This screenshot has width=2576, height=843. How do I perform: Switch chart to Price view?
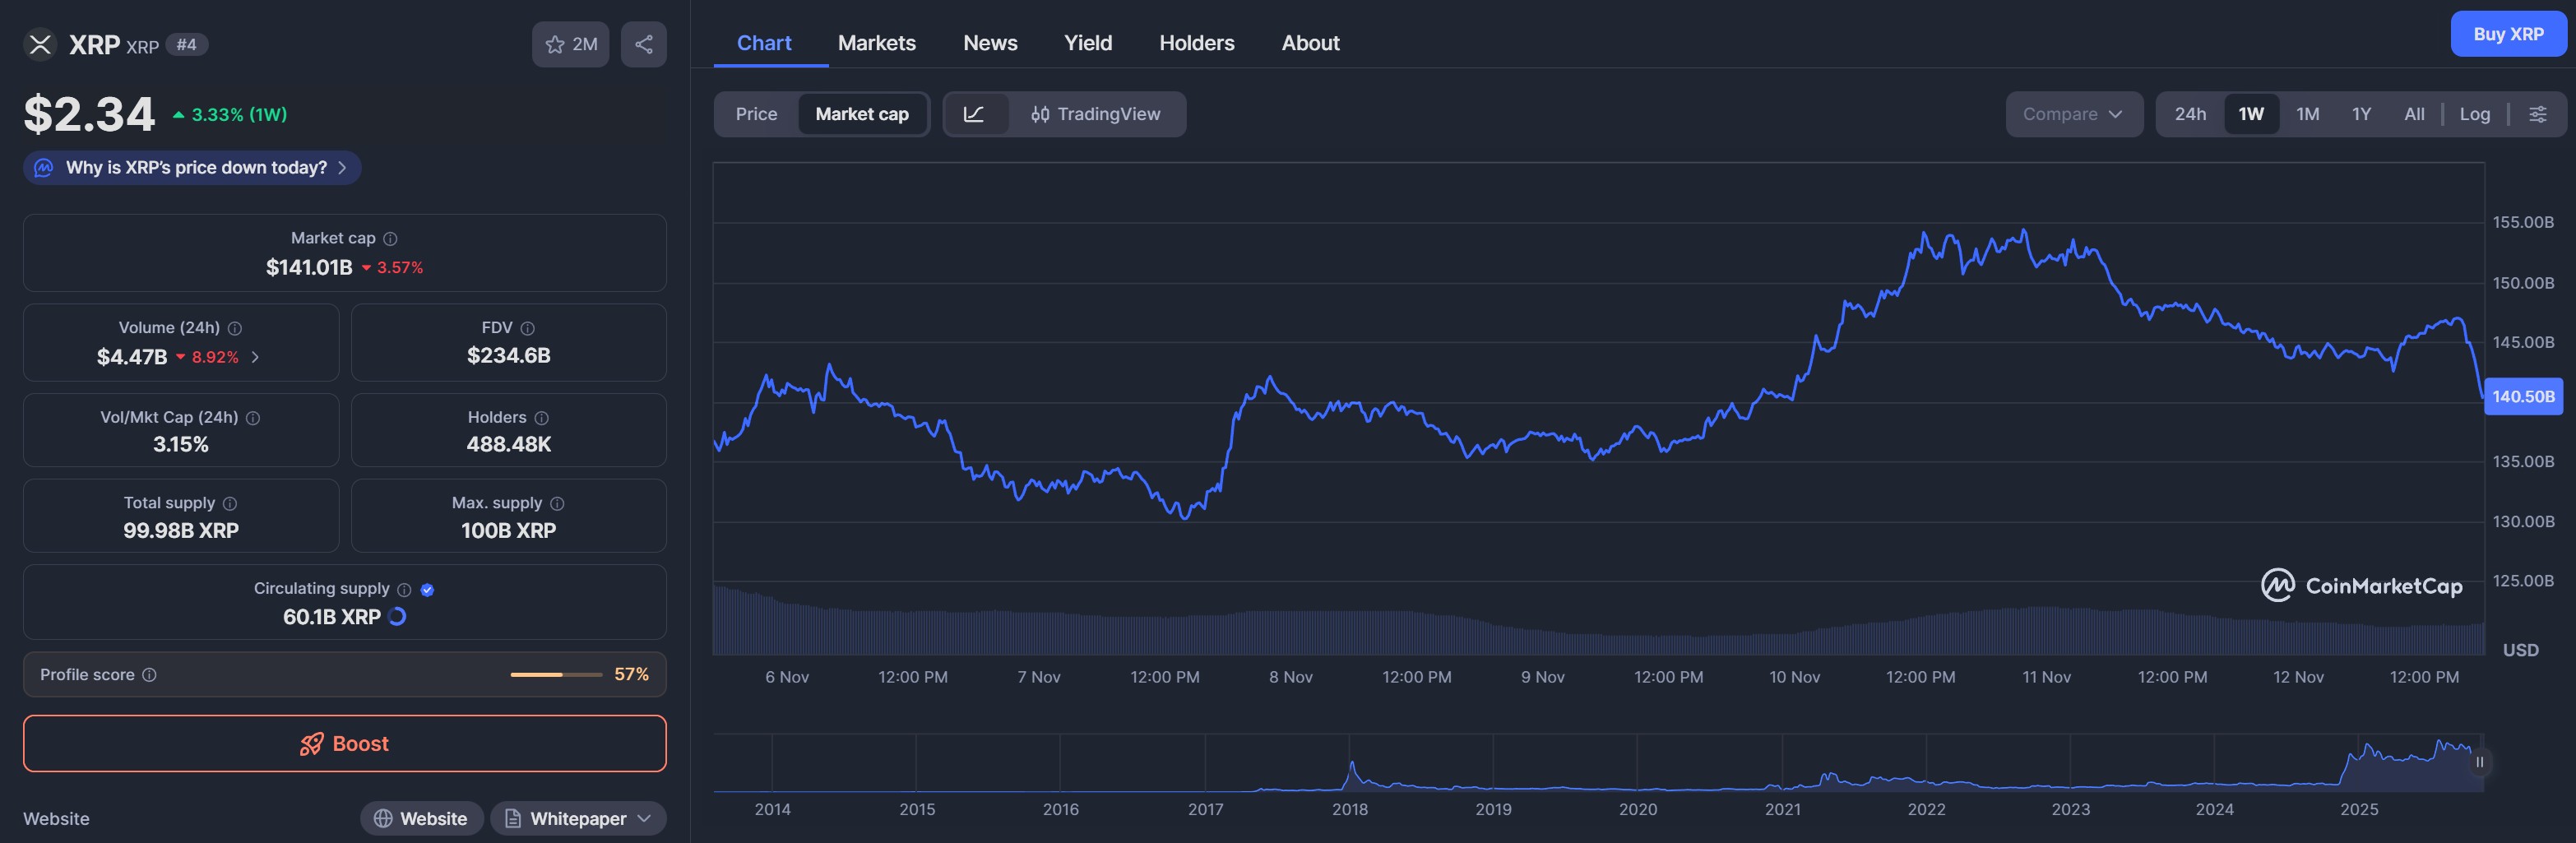[x=756, y=114]
